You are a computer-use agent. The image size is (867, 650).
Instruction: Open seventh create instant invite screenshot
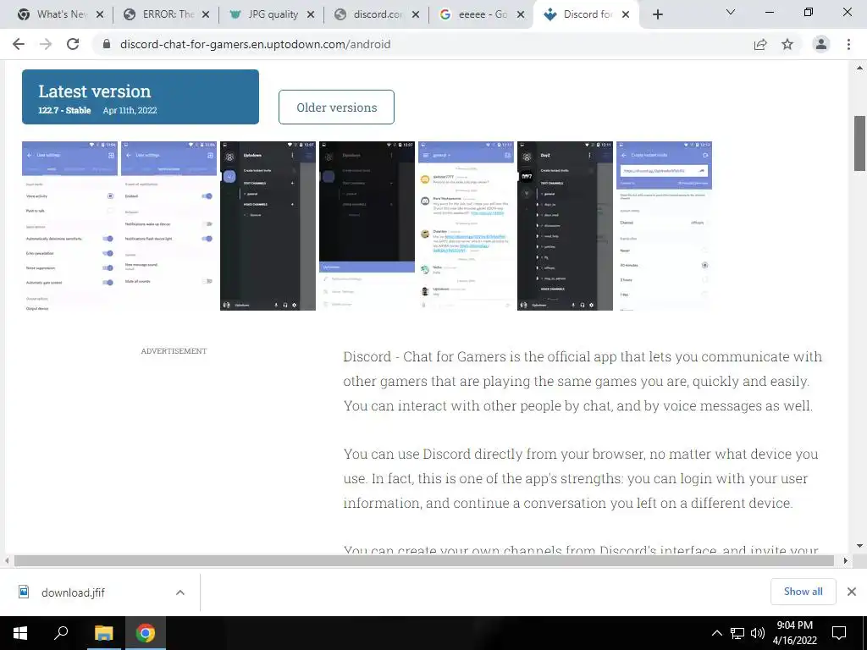(664, 225)
